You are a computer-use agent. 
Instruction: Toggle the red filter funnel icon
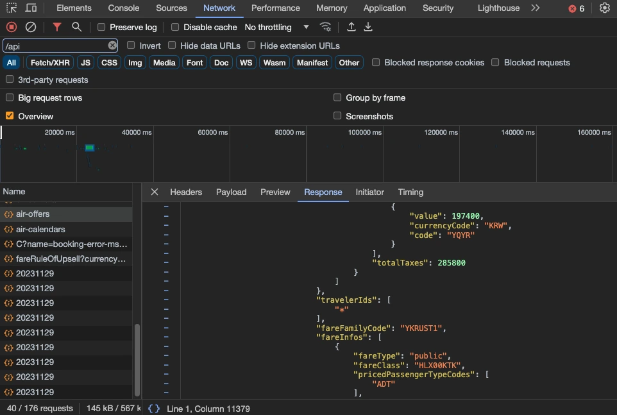[x=57, y=27]
